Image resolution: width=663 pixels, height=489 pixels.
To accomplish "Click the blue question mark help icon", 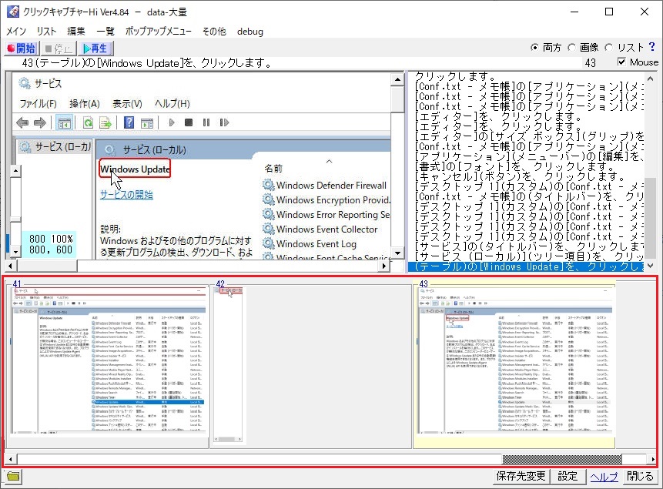I will pyautogui.click(x=652, y=46).
